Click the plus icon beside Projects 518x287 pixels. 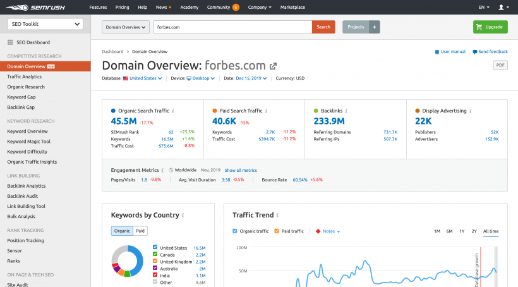[375, 27]
